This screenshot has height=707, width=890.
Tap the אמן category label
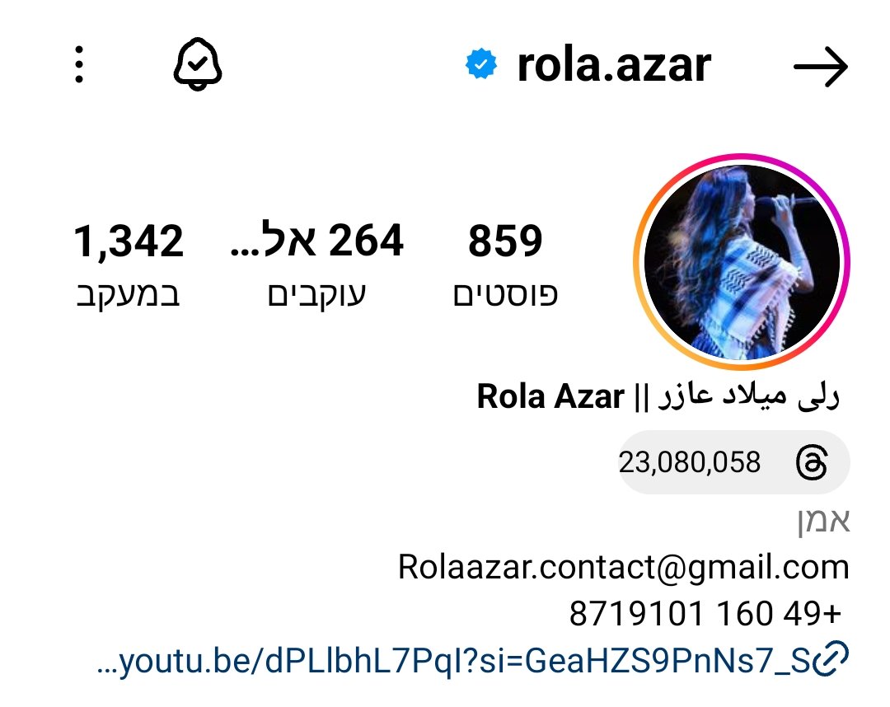(x=823, y=521)
